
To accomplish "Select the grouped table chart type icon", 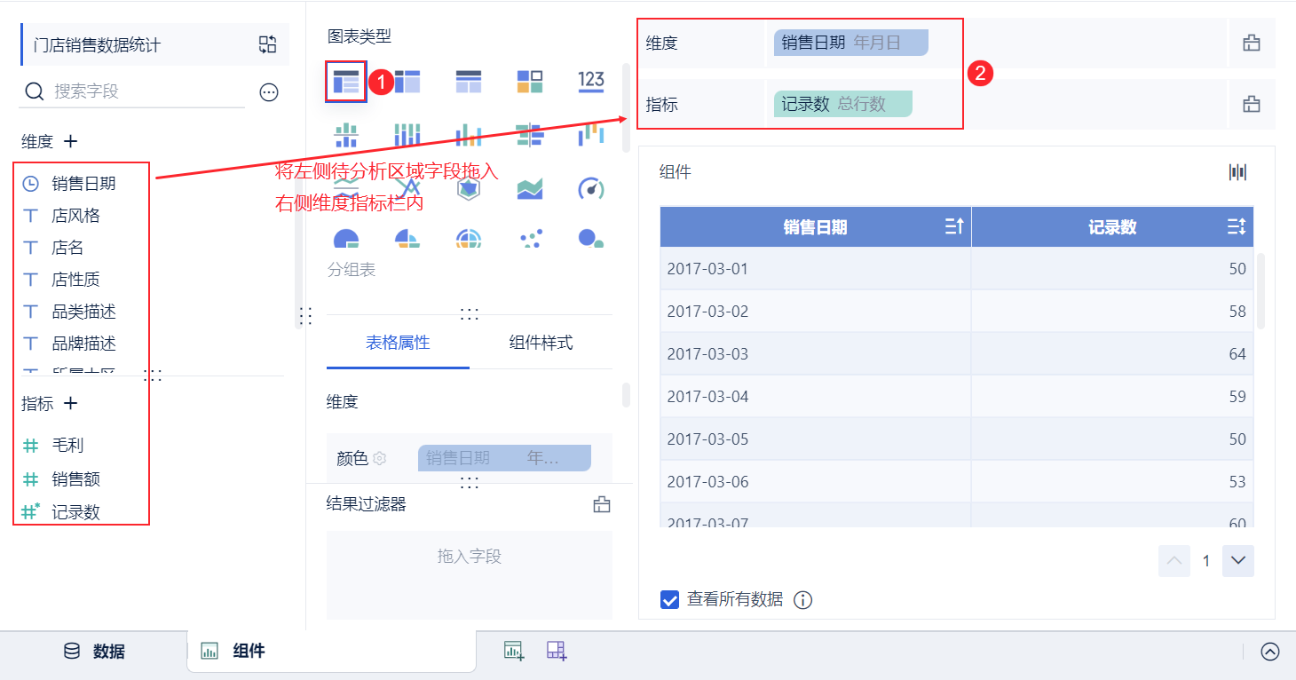I will (346, 82).
